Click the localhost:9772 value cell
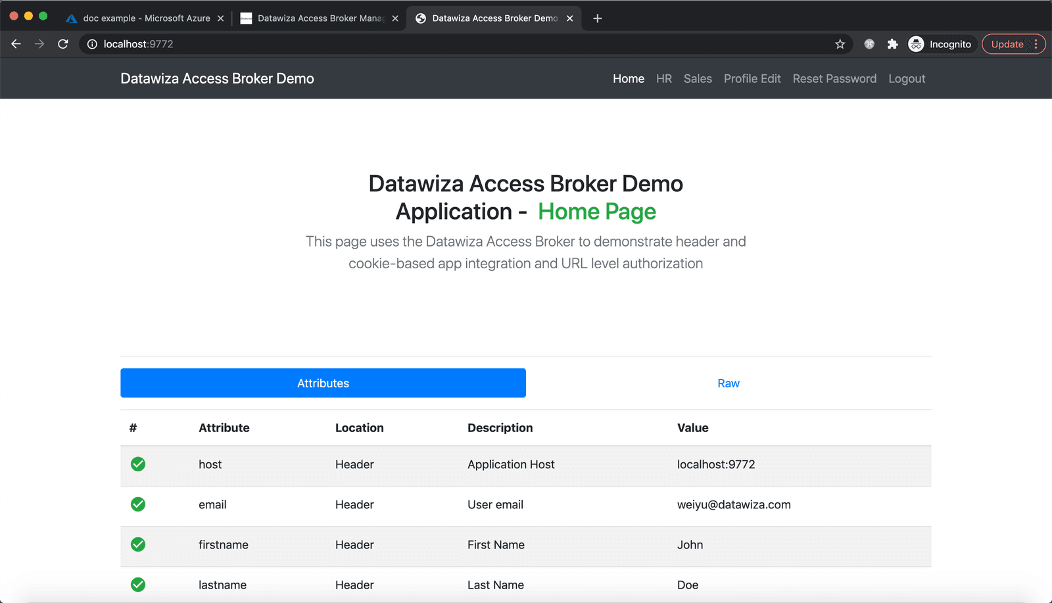This screenshot has height=603, width=1052. click(716, 464)
